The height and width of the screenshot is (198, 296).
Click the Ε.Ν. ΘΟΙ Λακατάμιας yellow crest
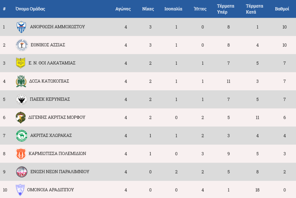[x=21, y=63]
